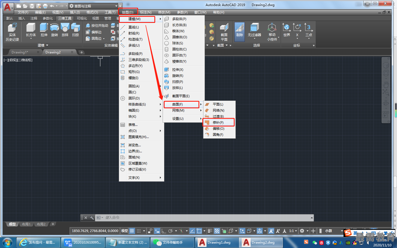The height and width of the screenshot is (248, 397).
Task: Toggle polar tracking in status bar
Action: (x=171, y=231)
